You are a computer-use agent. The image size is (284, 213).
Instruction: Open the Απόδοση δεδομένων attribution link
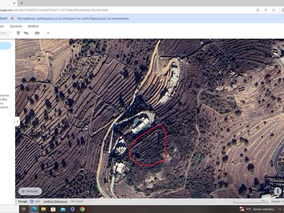point(55,201)
